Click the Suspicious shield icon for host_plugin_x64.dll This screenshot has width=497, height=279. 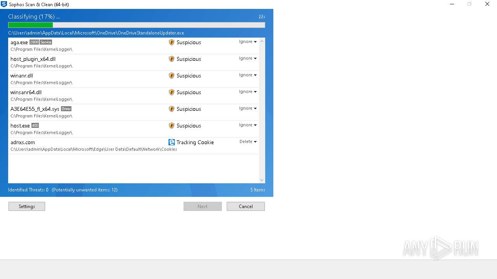pos(172,59)
